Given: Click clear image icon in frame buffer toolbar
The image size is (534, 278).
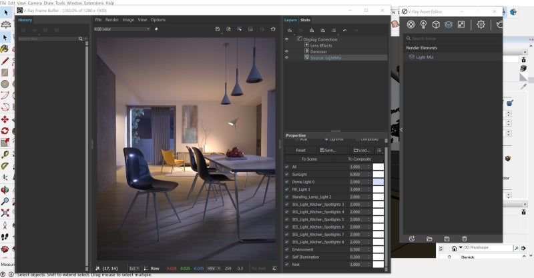Looking at the screenshot, I should [228, 29].
